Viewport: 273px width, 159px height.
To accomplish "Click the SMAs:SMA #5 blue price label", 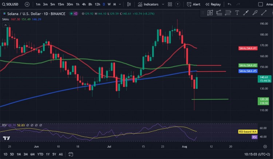I will [x=248, y=71].
